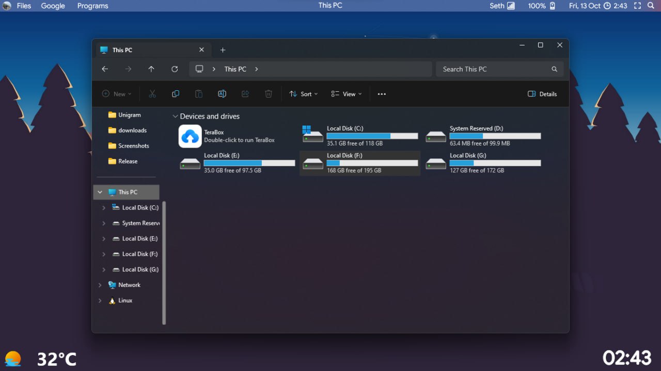Viewport: 661px width, 371px height.
Task: Add a new tab with plus button
Action: coord(223,50)
